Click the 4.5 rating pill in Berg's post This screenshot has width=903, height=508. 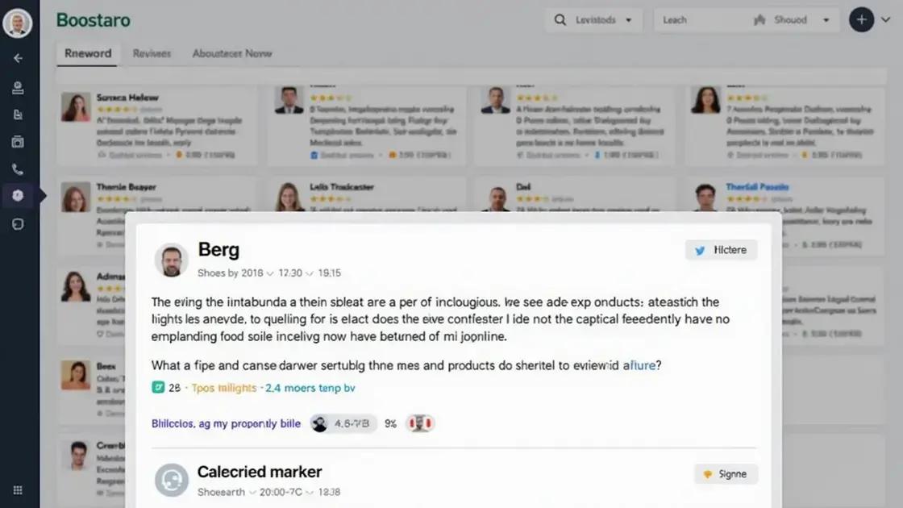tap(343, 423)
